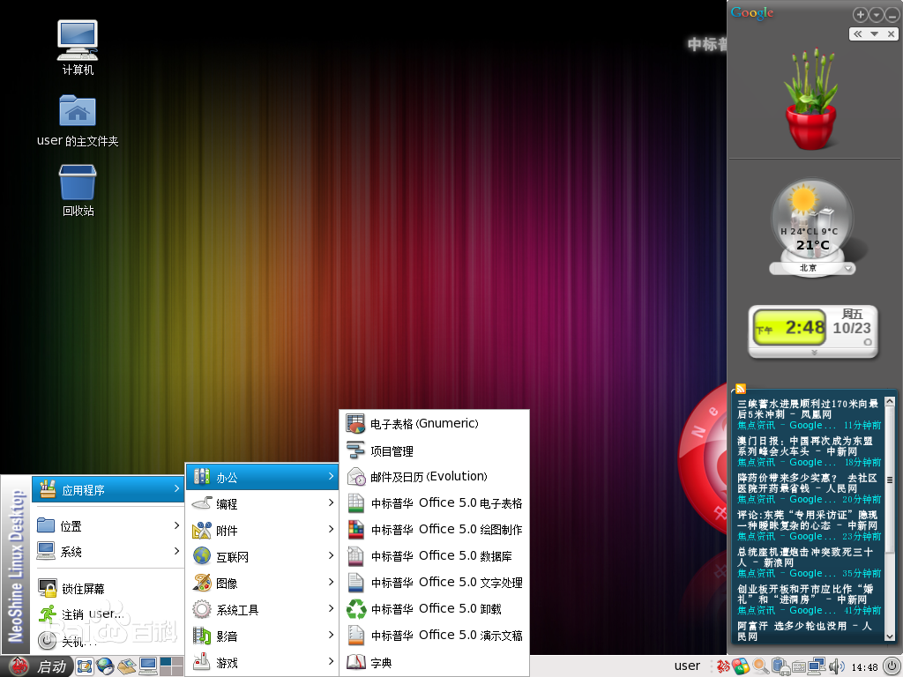Launch 中标普华 Office 5.0 数据库
Image resolution: width=903 pixels, height=677 pixels.
435,556
